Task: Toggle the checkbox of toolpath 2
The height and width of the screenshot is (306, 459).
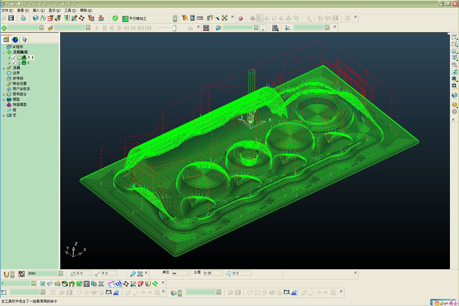Action: pos(14,63)
